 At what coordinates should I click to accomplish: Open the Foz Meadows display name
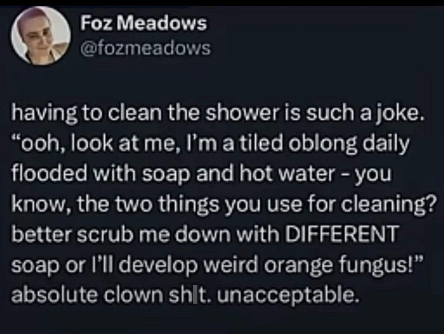click(x=144, y=24)
